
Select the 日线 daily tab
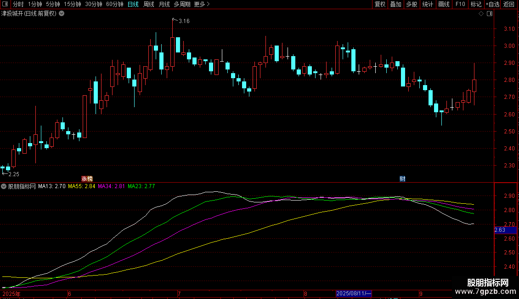coord(133,4)
